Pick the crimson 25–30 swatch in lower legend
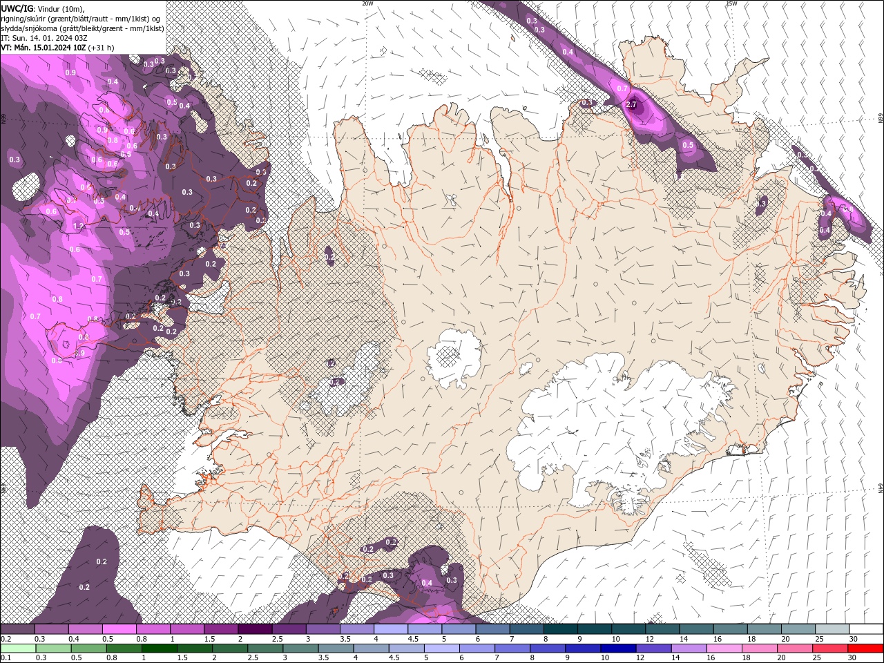 click(x=831, y=648)
